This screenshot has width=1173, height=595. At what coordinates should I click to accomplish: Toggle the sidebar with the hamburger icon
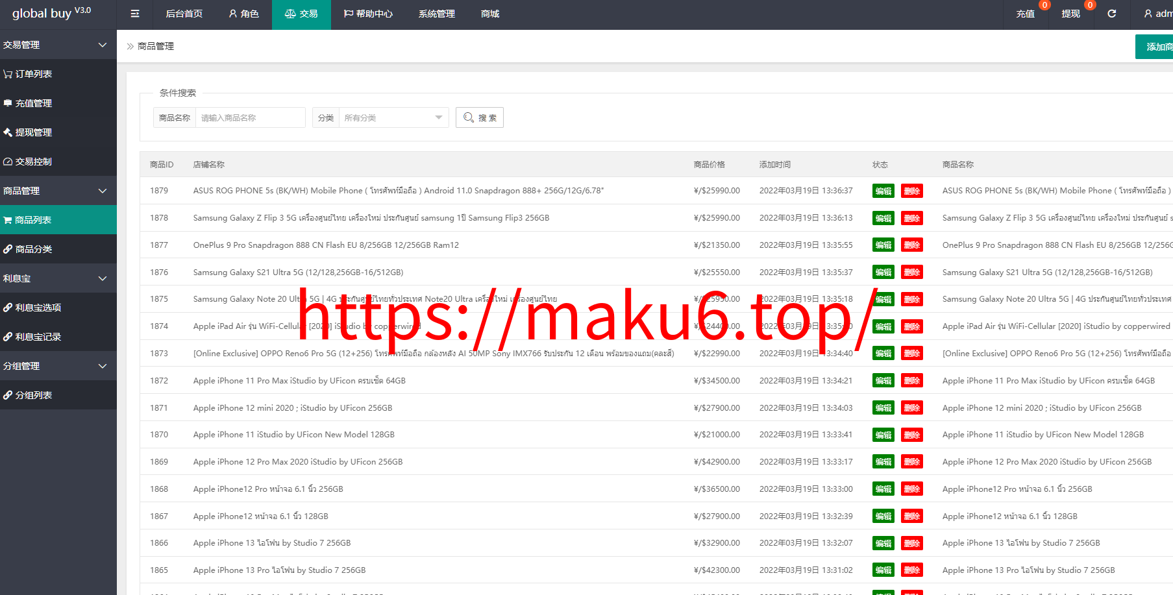(x=135, y=14)
